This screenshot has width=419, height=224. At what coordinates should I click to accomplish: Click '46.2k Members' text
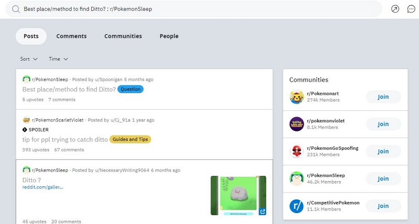pos(324,182)
